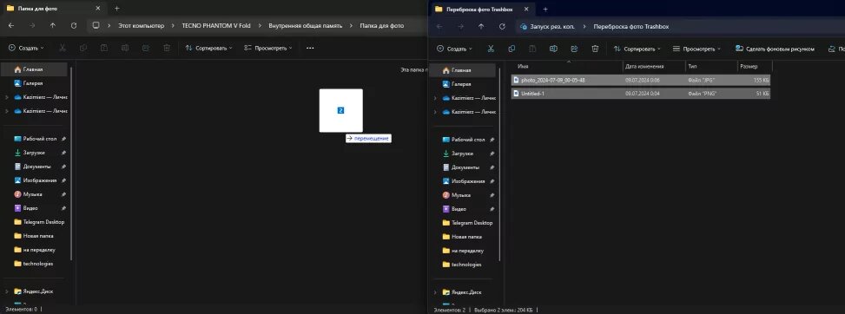Open 'technologies' folder in left sidebar
The width and height of the screenshot is (845, 314).
click(34, 264)
